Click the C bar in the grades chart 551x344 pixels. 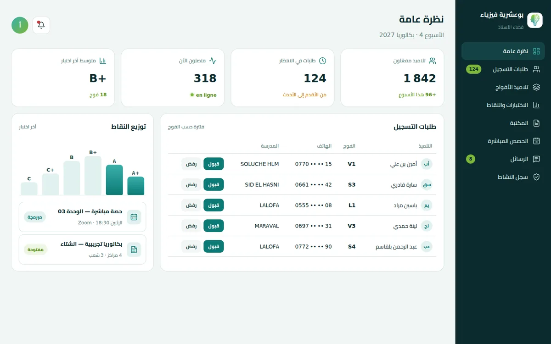click(x=29, y=189)
